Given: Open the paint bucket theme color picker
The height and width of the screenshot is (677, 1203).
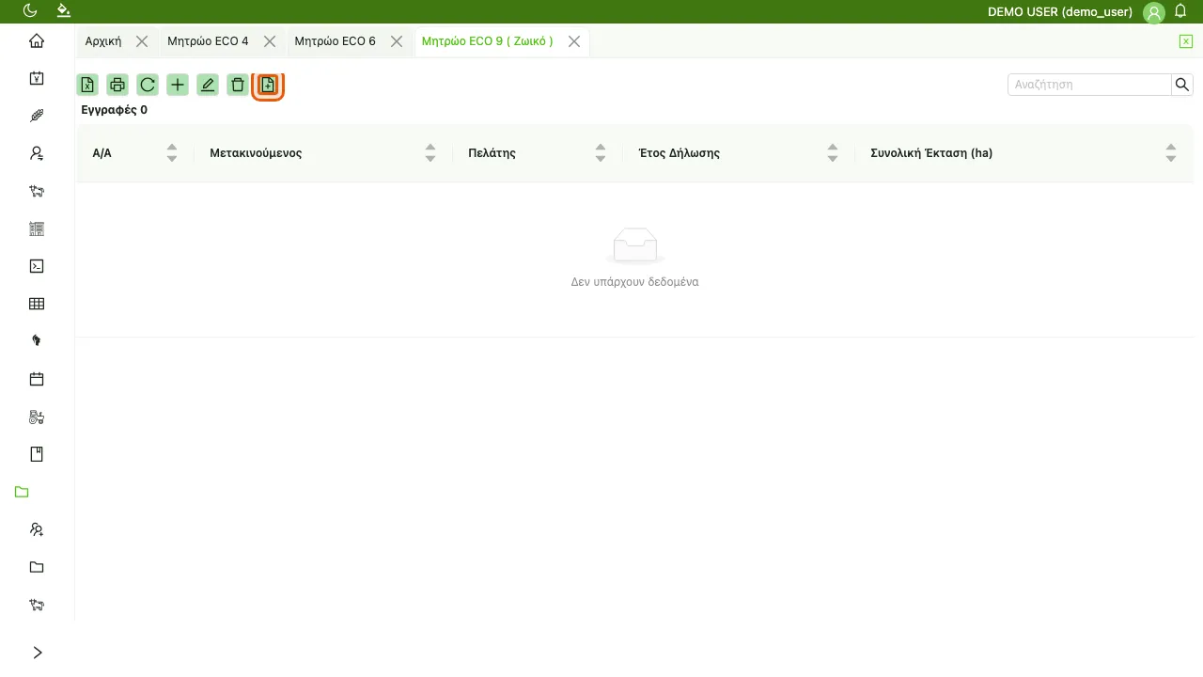Looking at the screenshot, I should click(x=63, y=11).
